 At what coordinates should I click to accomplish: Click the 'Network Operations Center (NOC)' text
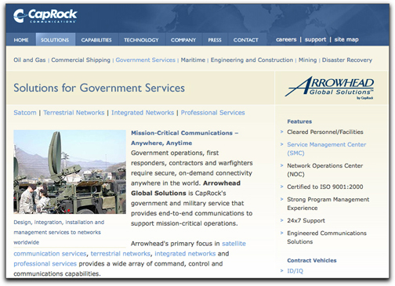[325, 170]
